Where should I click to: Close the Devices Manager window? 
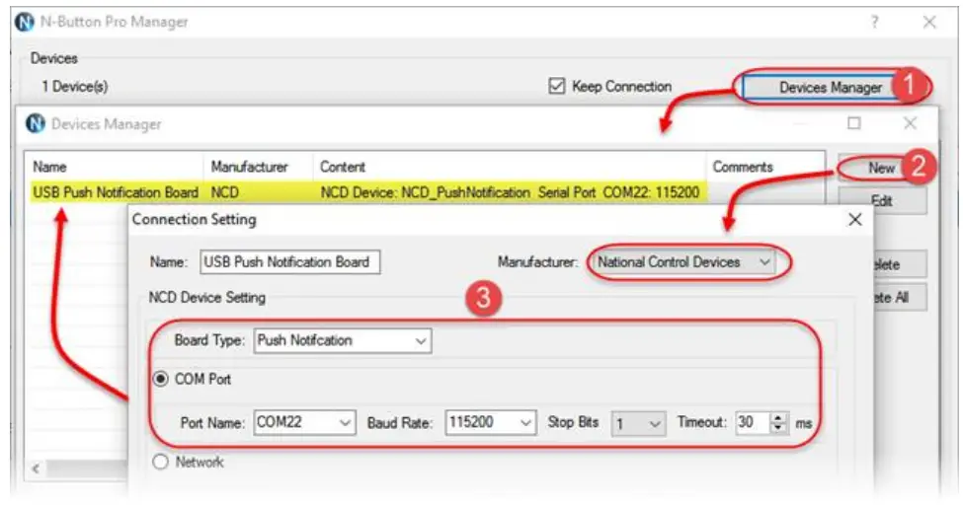(911, 123)
